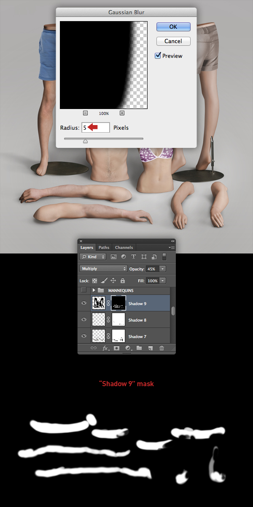Screen dimensions: 253x507
Task: Toggle the Preview checkbox
Action: tap(158, 55)
